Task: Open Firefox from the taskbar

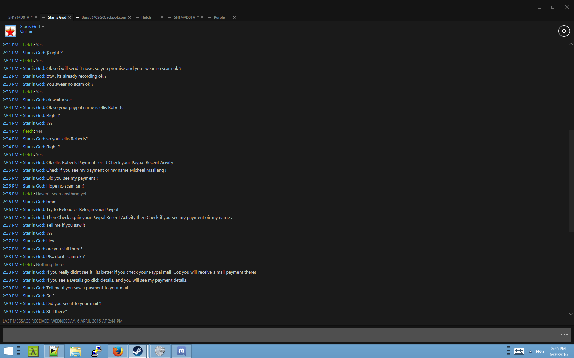Action: [x=118, y=351]
